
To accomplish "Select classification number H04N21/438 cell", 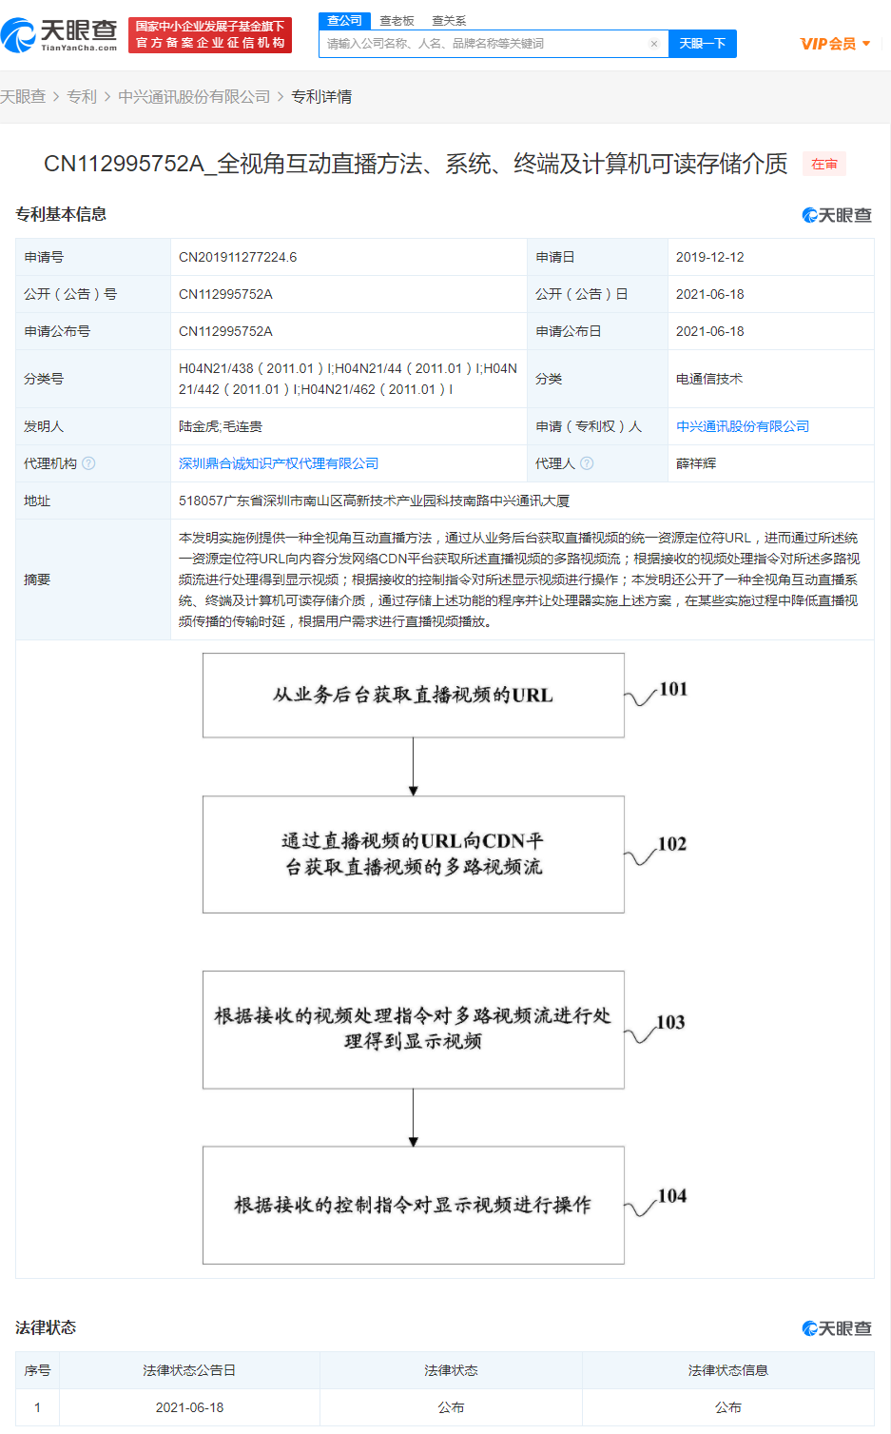I will tap(348, 379).
